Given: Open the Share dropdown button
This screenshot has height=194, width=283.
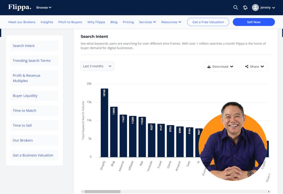Looking at the screenshot, I should [x=254, y=66].
